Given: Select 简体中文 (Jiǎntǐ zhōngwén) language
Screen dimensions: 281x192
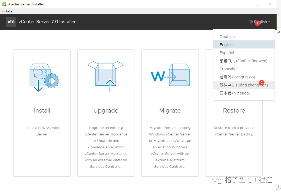Looking at the screenshot, I should pos(244,85).
